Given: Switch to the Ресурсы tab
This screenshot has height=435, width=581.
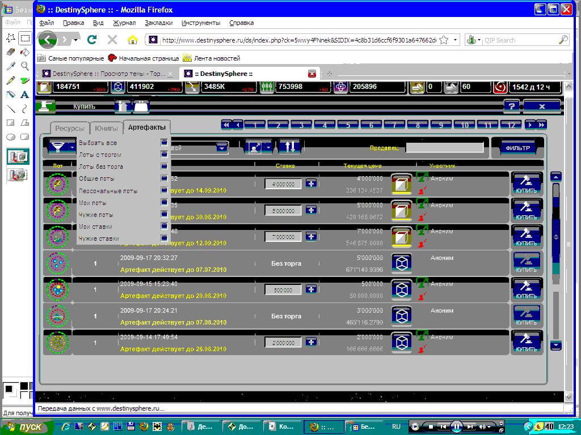Looking at the screenshot, I should pyautogui.click(x=70, y=129).
